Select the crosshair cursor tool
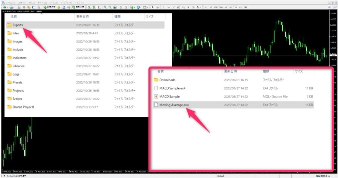This screenshot has width=338, height=178. (x=157, y=7)
